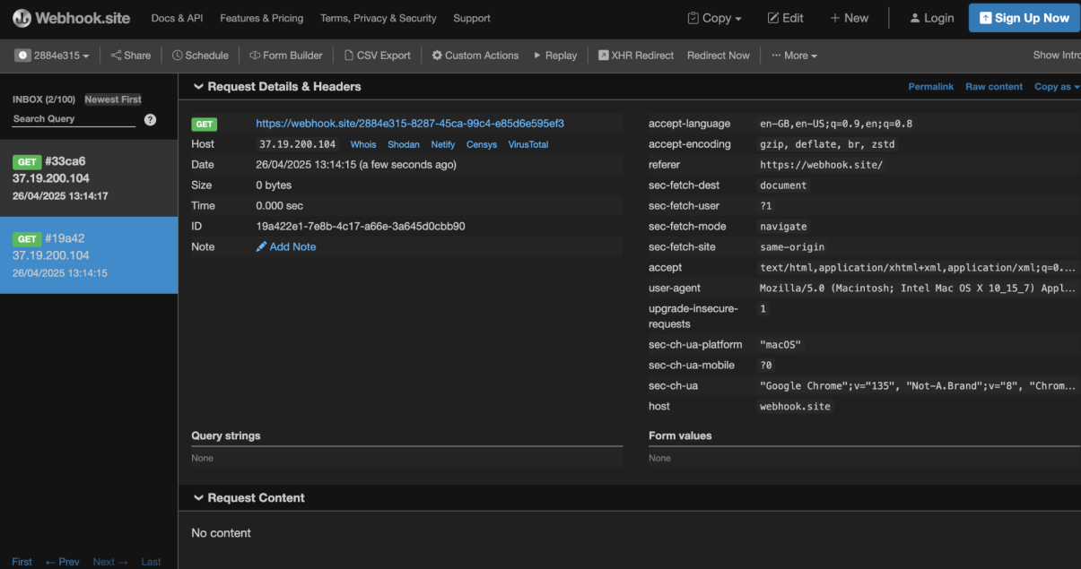Click the host header value webhook.site
The image size is (1081, 569).
[x=795, y=407]
